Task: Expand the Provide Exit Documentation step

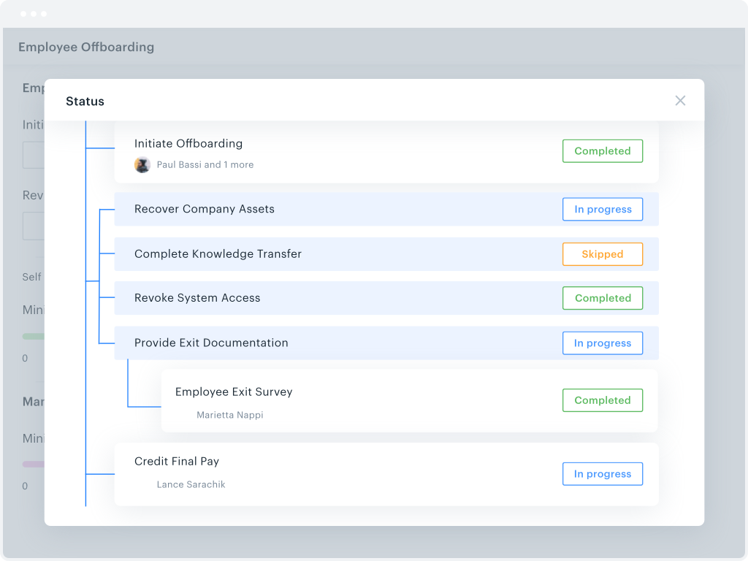Action: pyautogui.click(x=211, y=343)
